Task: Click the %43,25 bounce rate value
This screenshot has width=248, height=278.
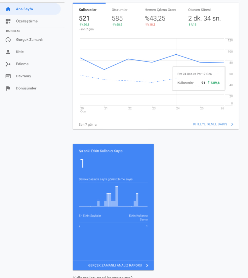Action: 155,19
